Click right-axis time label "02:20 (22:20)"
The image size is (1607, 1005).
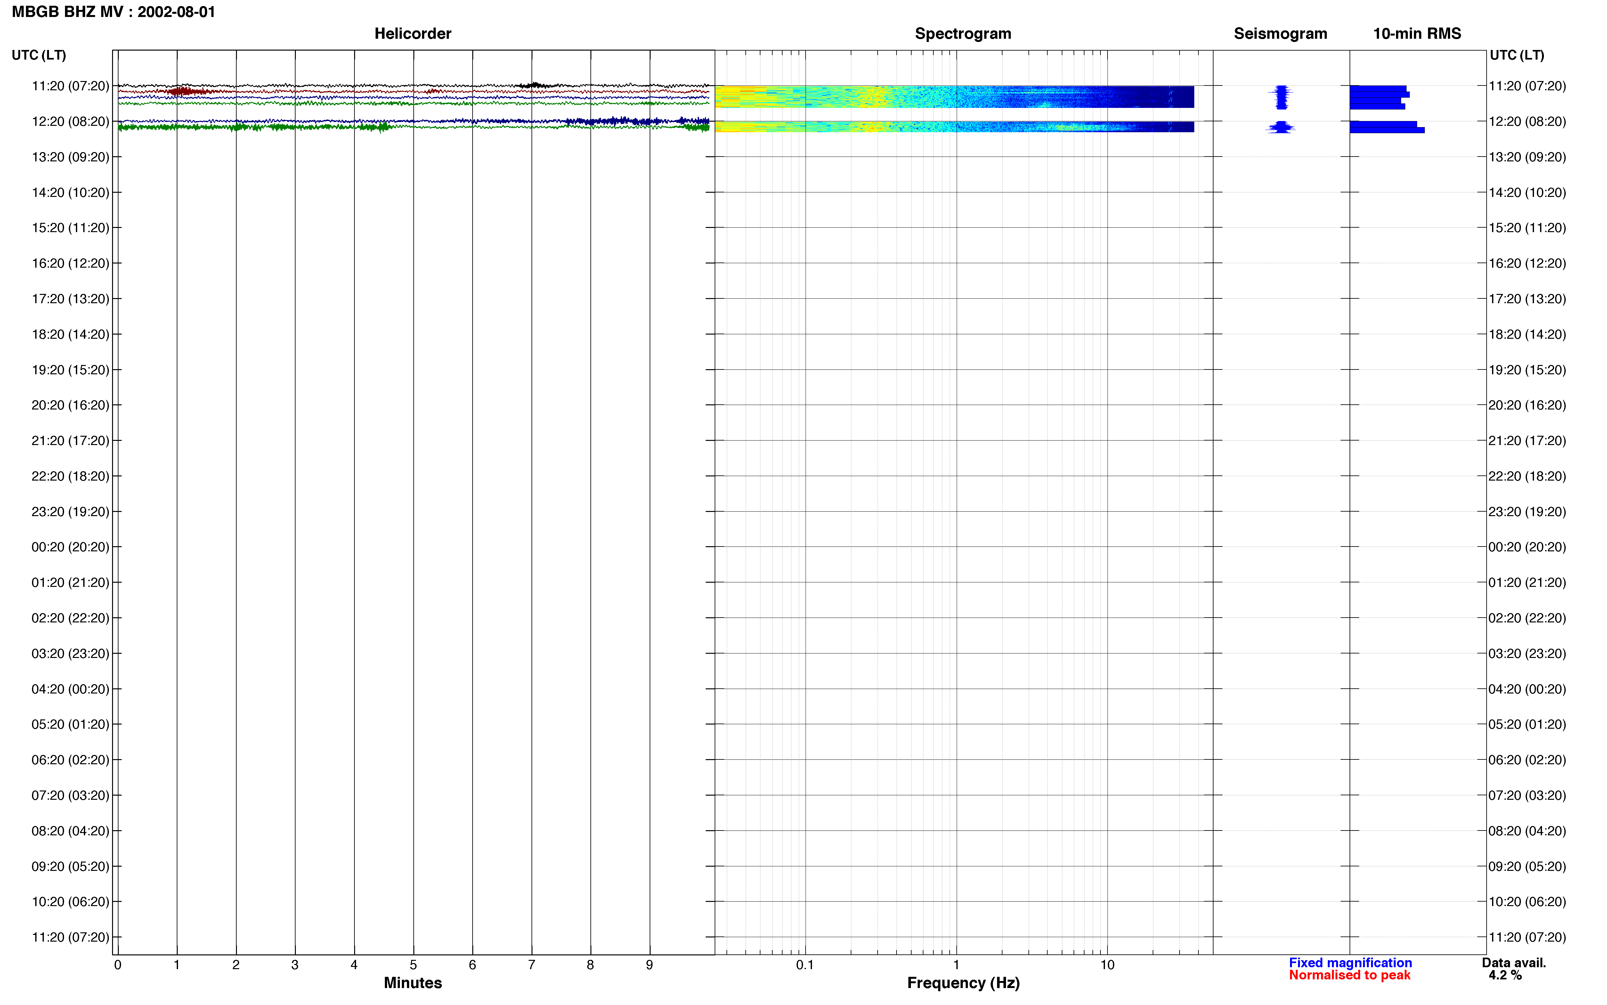tap(1527, 618)
